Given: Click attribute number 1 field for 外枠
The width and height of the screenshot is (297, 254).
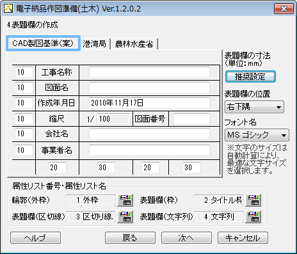Looking at the screenshot, I should click(x=74, y=200).
